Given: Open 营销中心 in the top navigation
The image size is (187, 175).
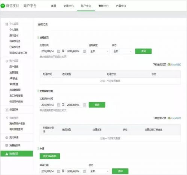Looking at the screenshot, I should tap(103, 6).
